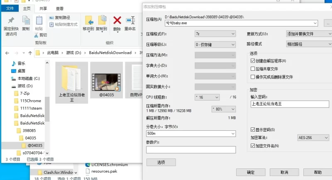Click the Rename icon
This screenshot has width=332, height=180.
coord(130,20)
